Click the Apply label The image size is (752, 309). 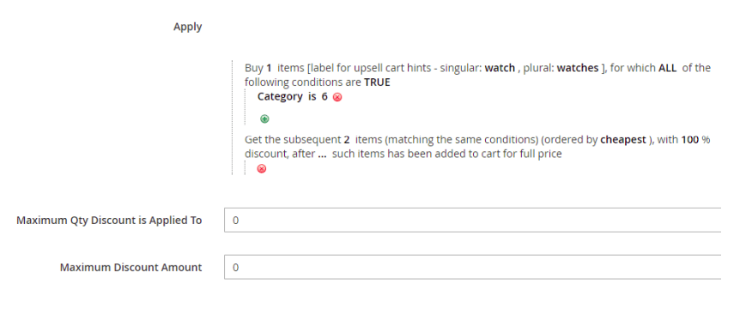pos(187,27)
